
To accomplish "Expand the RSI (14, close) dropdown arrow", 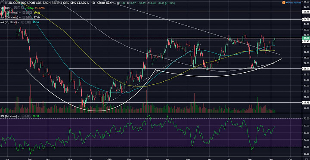I will [19, 117].
